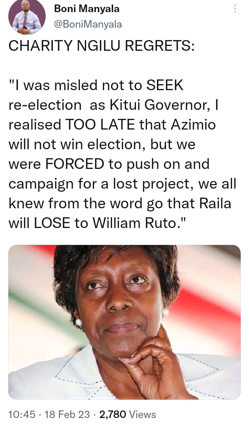Click the 18 Feb 23 date

pos(67,414)
